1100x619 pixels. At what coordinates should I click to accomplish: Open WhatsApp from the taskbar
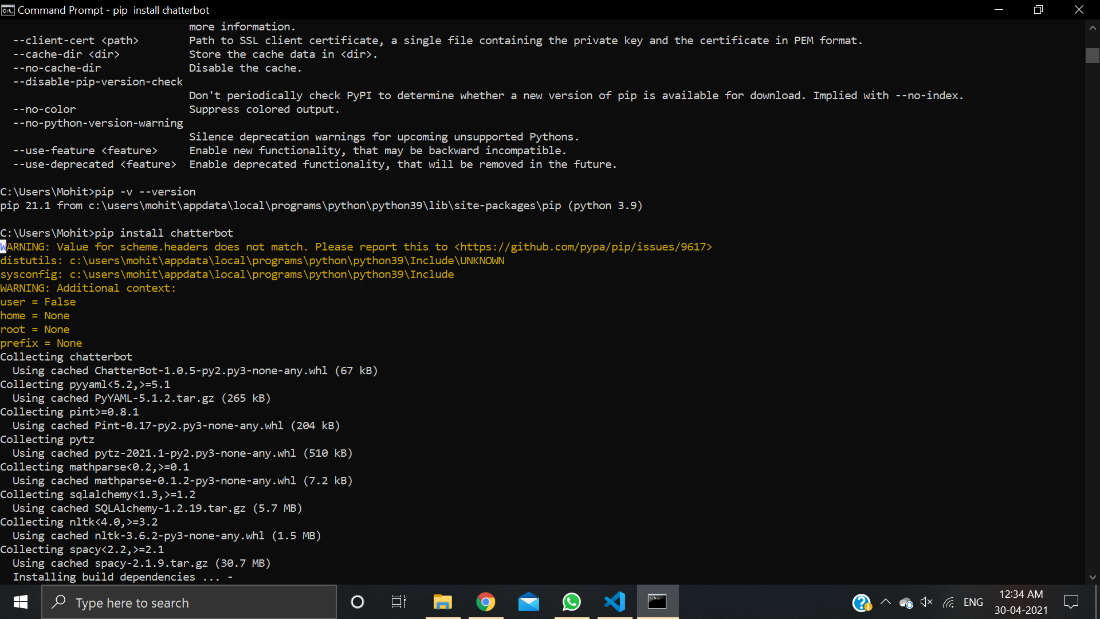pos(572,602)
